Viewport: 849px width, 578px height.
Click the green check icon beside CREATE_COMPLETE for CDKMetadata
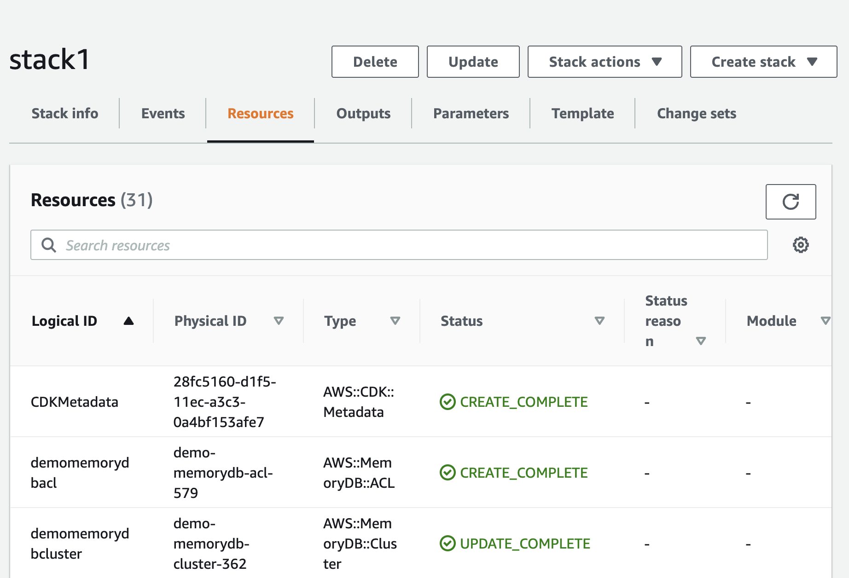pos(447,402)
